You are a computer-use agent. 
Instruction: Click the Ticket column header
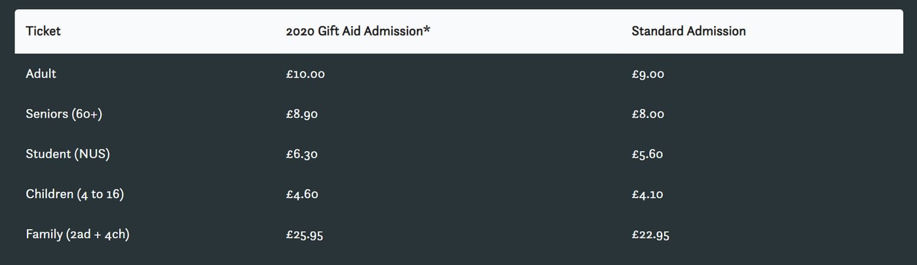click(x=43, y=31)
